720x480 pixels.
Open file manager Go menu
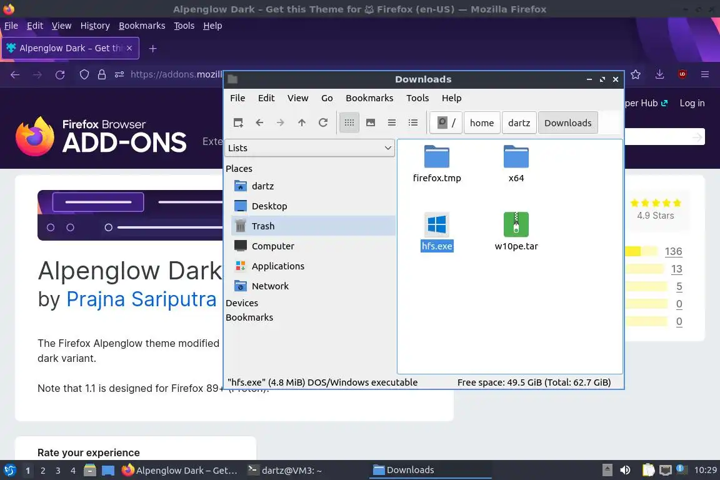(327, 98)
